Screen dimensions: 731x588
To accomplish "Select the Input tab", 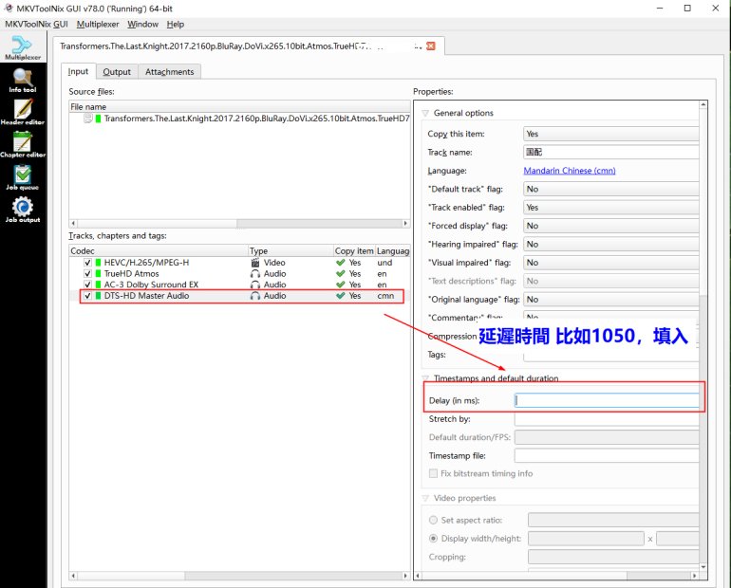I will coord(78,71).
